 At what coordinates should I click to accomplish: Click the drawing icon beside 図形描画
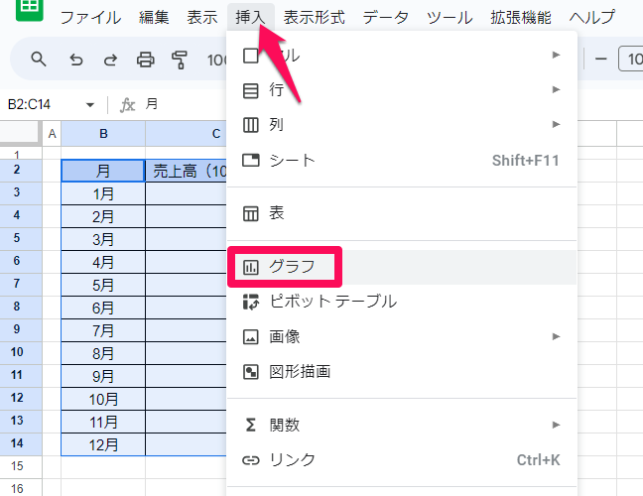pyautogui.click(x=251, y=372)
